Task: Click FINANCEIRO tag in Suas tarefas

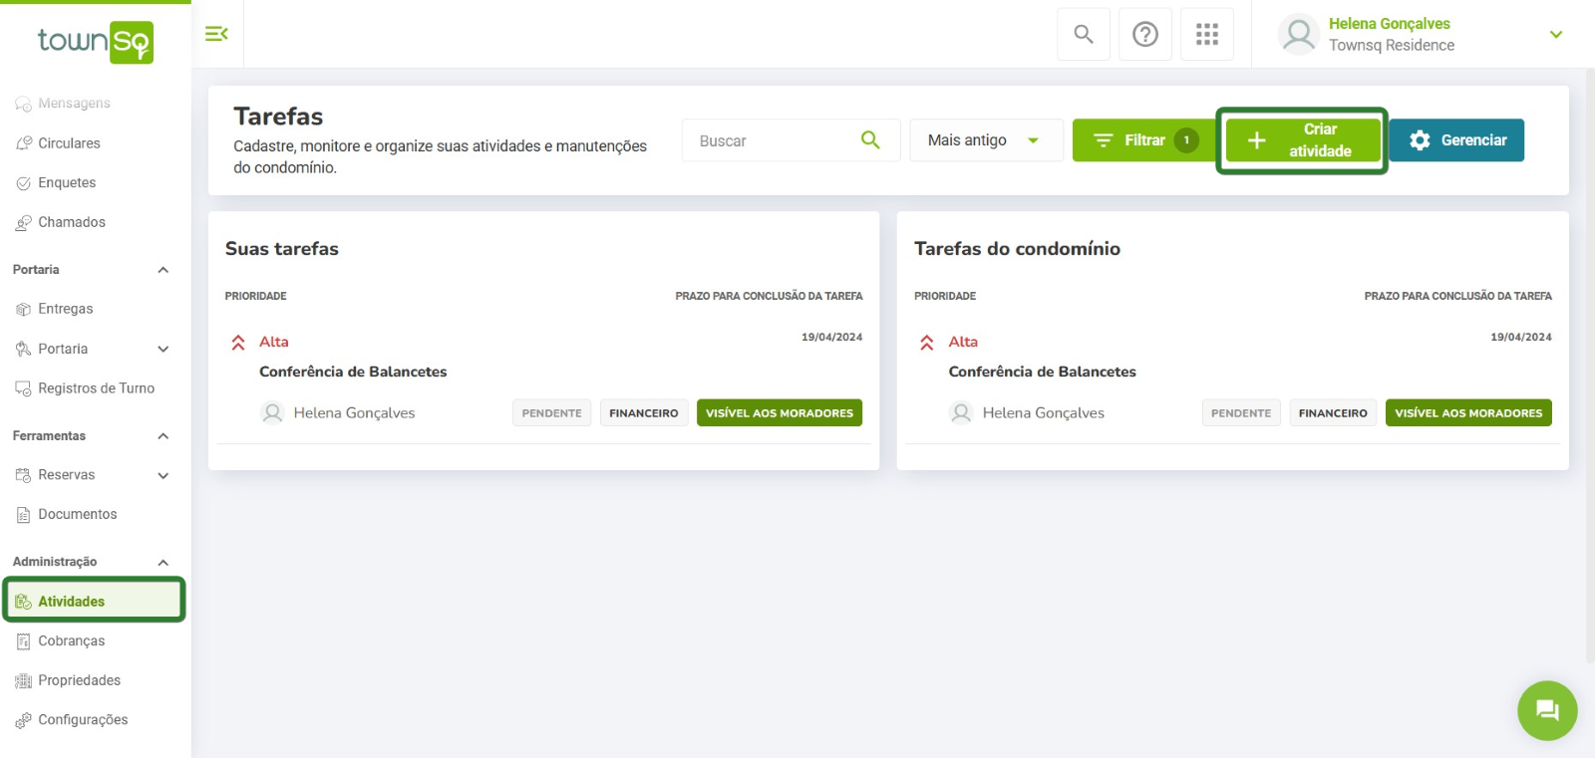Action: pyautogui.click(x=644, y=413)
